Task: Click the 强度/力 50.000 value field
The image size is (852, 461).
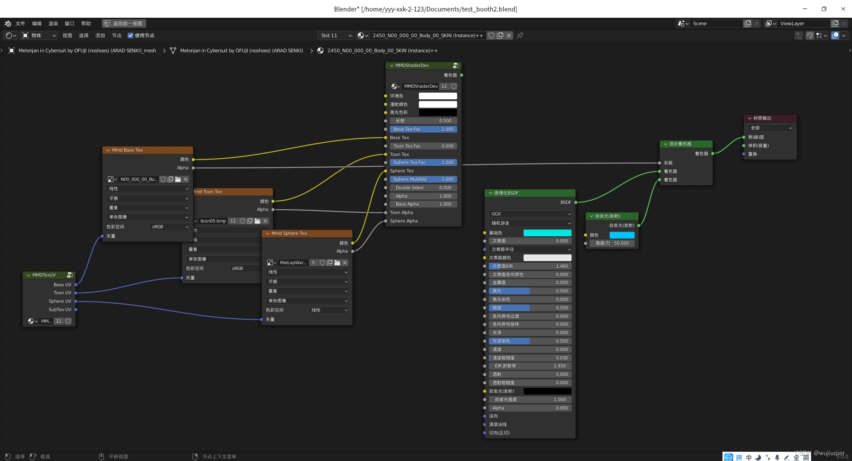Action: (612, 243)
